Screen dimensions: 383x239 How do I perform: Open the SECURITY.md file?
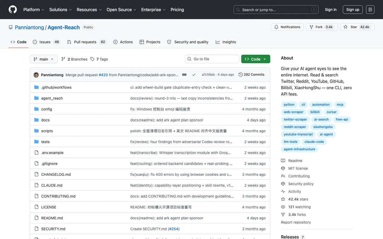click(53, 229)
